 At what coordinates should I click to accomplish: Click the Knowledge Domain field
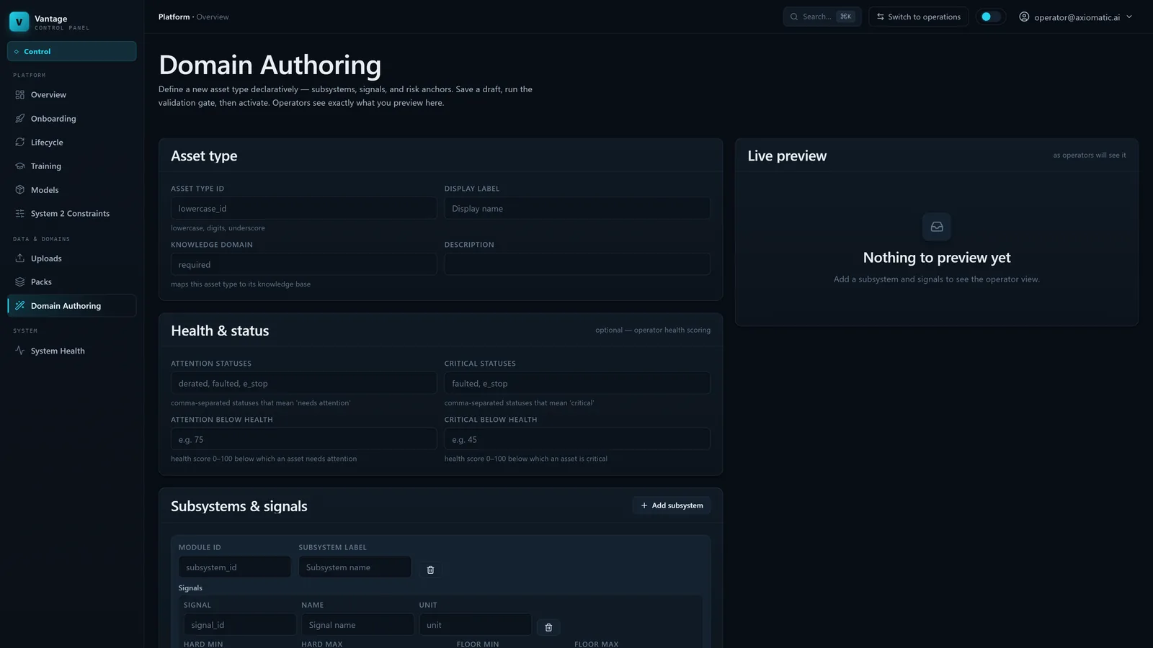(303, 264)
